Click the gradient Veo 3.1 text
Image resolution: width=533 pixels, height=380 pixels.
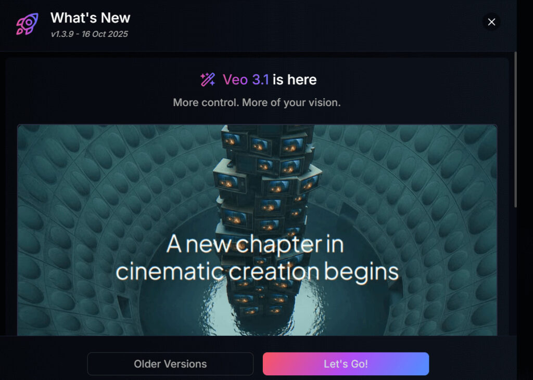[x=246, y=80]
